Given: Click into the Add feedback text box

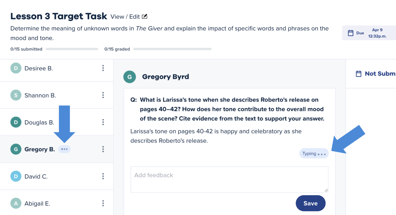Looking at the screenshot, I should tap(229, 179).
